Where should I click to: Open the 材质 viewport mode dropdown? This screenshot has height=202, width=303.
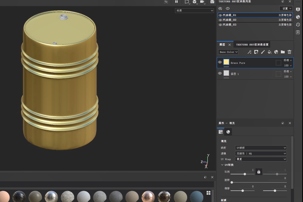[194, 10]
